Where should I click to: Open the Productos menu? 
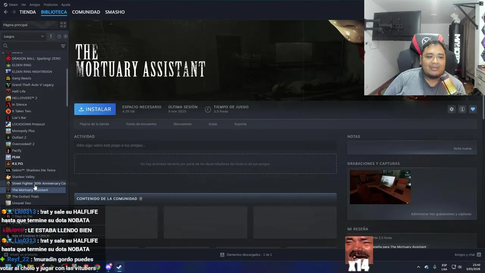50,5
